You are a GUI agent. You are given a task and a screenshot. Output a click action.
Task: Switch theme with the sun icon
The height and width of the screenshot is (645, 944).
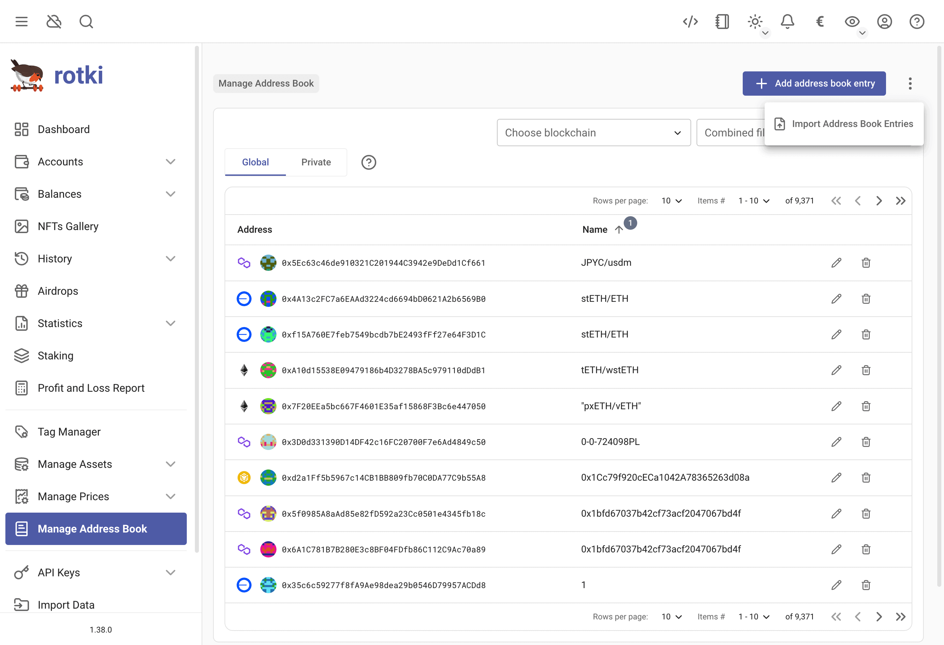click(x=755, y=22)
